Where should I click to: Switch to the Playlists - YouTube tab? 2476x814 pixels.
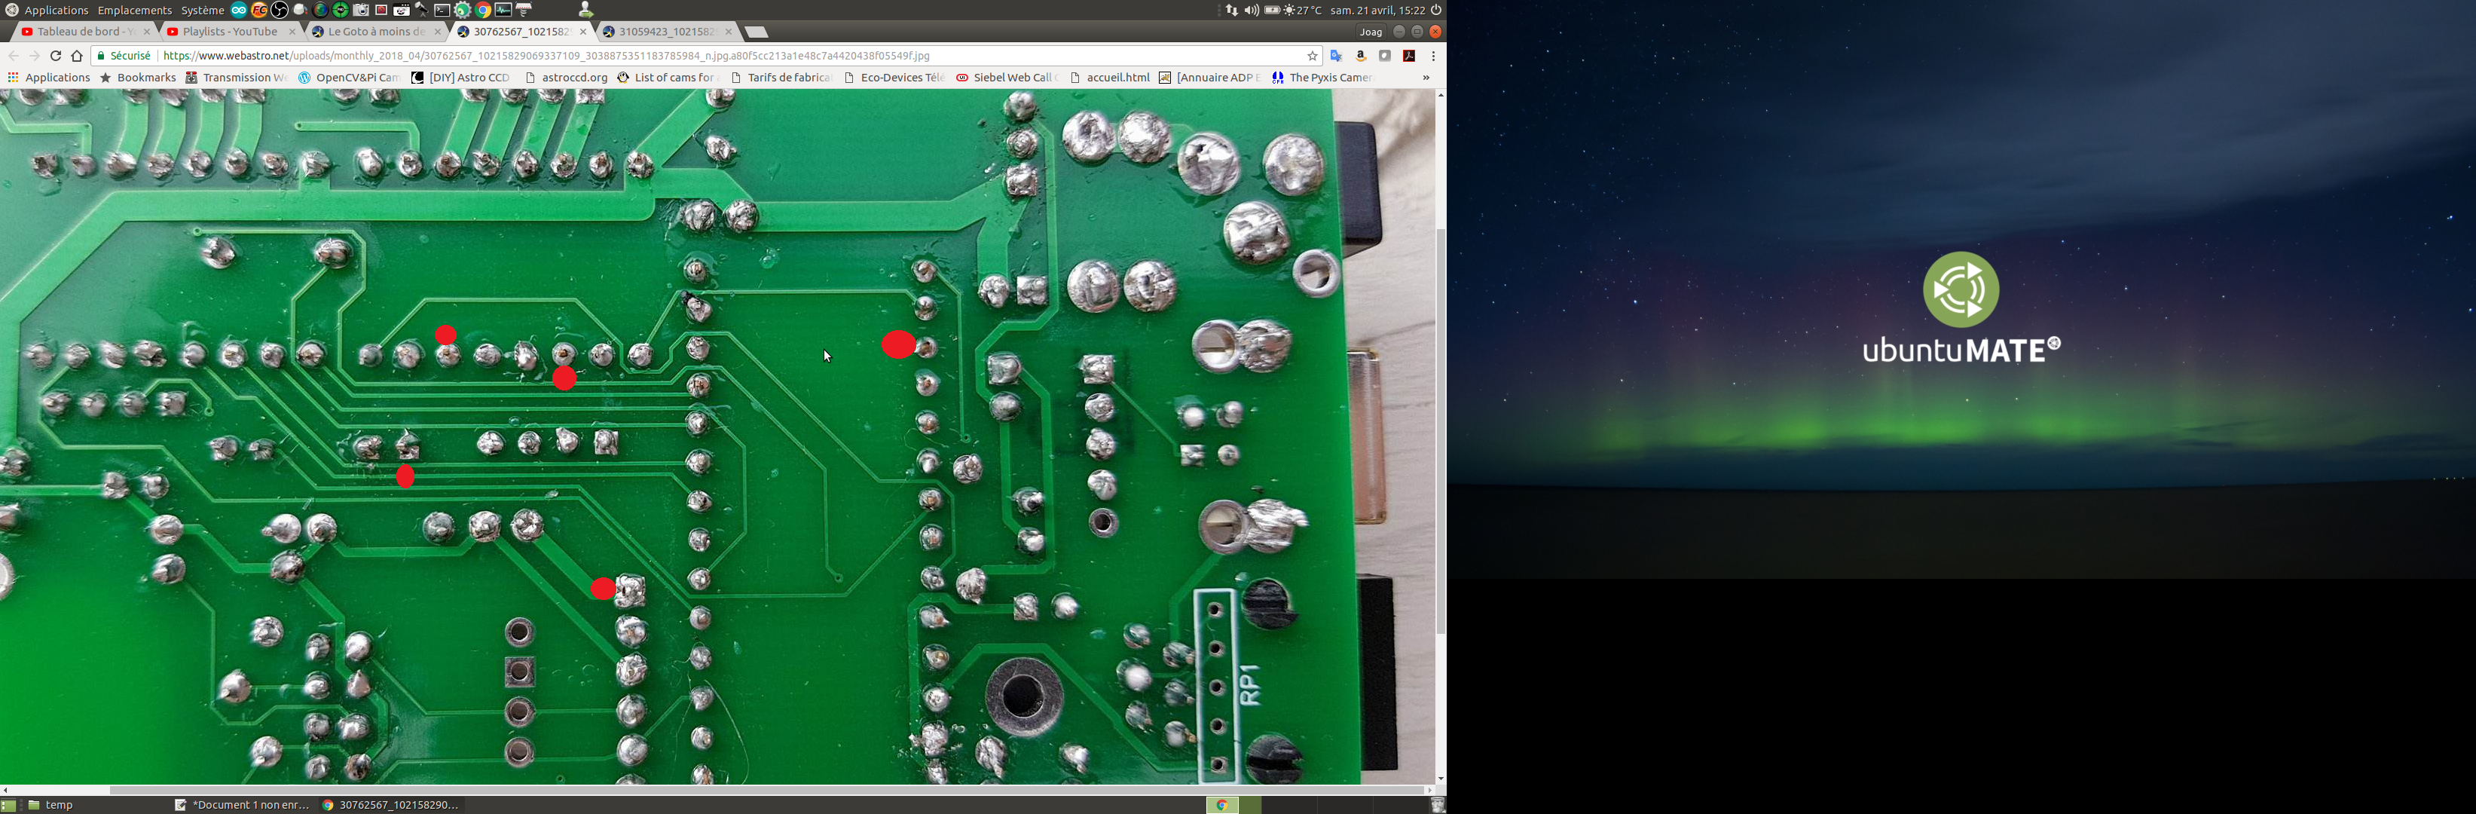(x=230, y=32)
